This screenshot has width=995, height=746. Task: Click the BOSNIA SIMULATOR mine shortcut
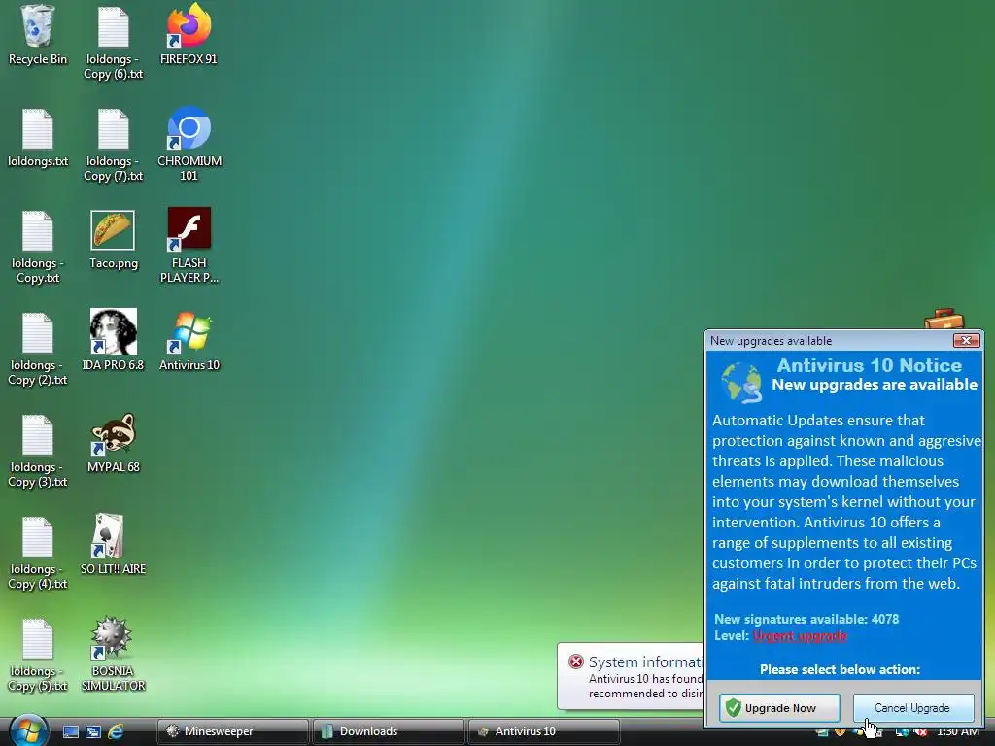click(113, 654)
